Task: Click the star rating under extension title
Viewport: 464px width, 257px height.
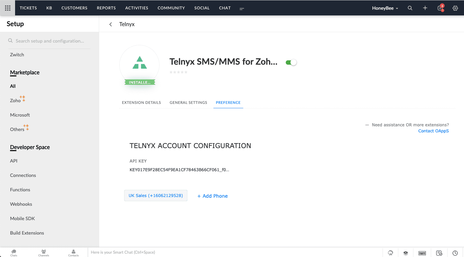Action: point(179,72)
